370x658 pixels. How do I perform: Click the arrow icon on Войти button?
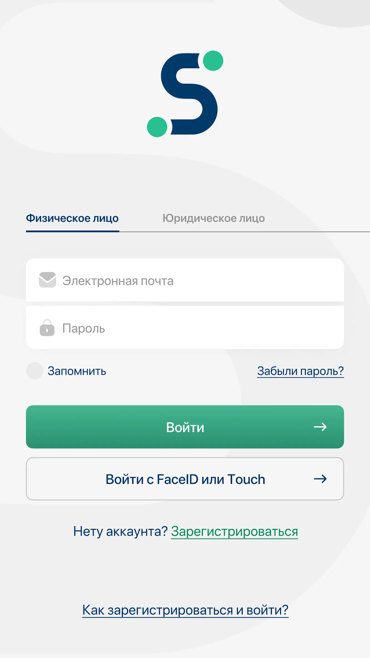tap(320, 427)
